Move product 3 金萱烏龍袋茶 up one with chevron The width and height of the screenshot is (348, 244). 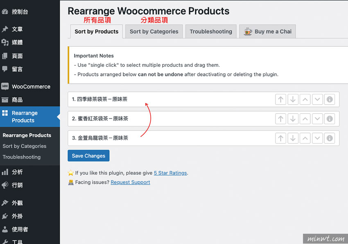point(305,138)
